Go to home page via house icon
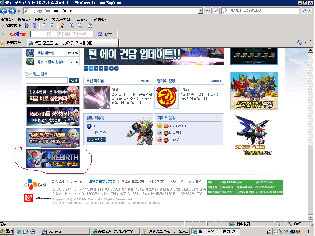This screenshot has width=315, height=236. click(300, 43)
